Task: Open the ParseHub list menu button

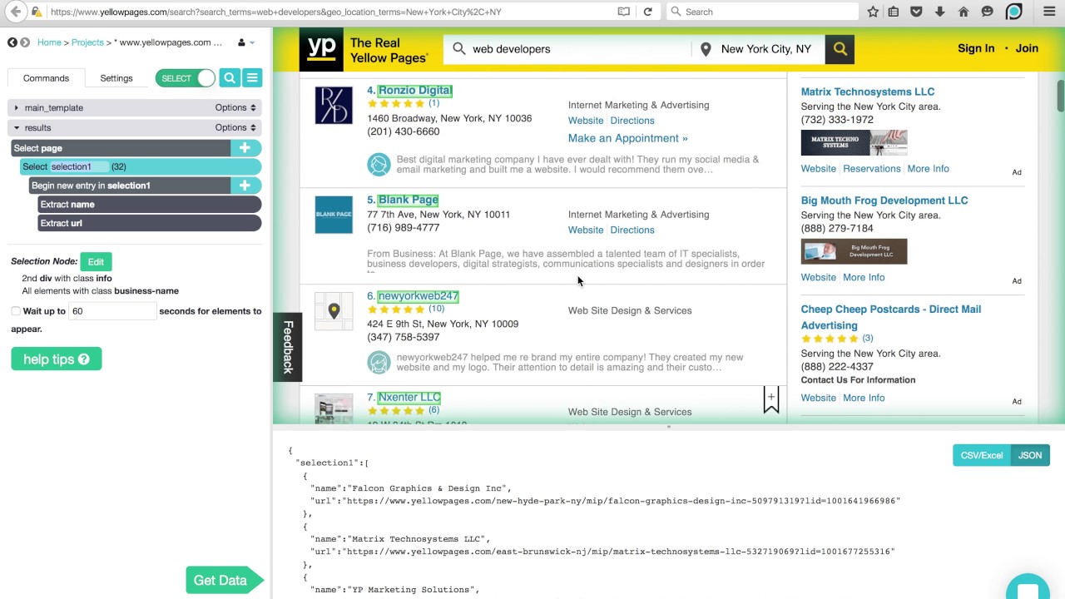Action: (x=252, y=78)
